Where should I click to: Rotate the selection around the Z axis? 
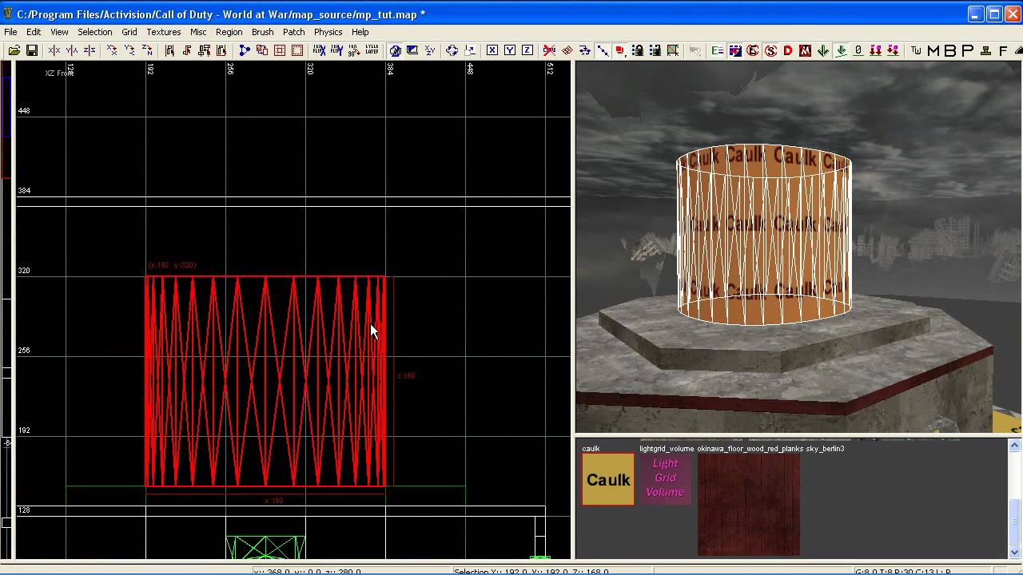click(x=147, y=50)
